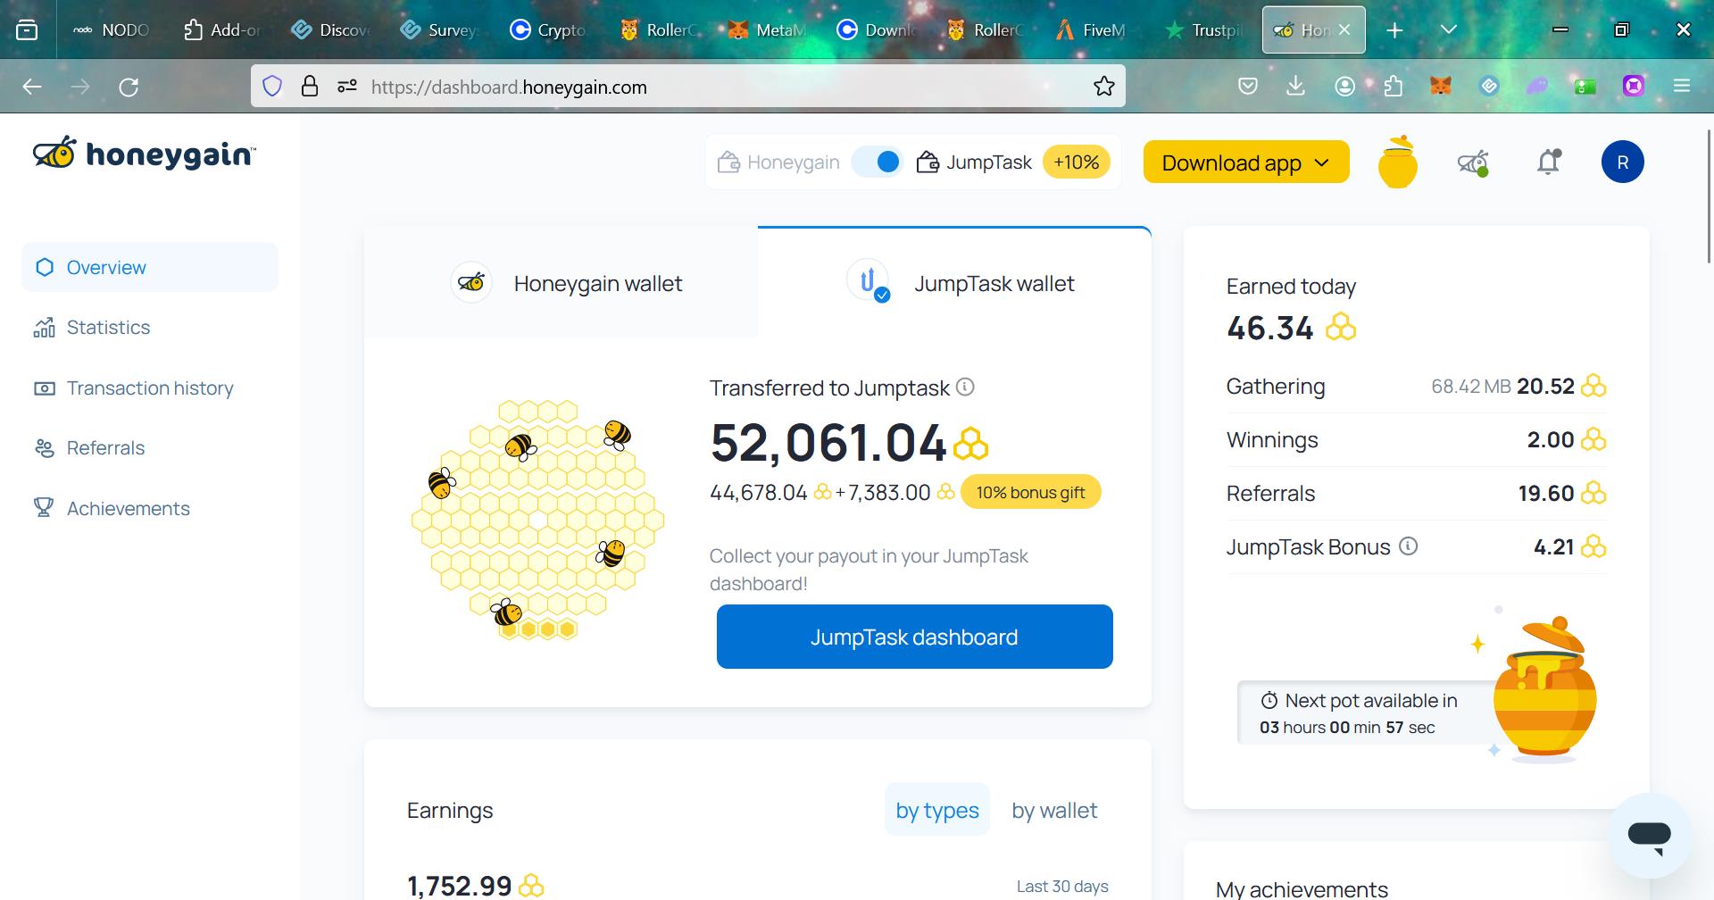Expand the Download app dropdown
Image resolution: width=1714 pixels, height=900 pixels.
(x=1245, y=162)
